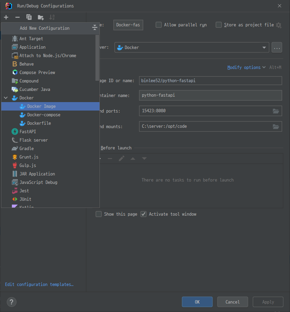This screenshot has height=312, width=290.
Task: Click the ellipsis button next to server
Action: 277,47
